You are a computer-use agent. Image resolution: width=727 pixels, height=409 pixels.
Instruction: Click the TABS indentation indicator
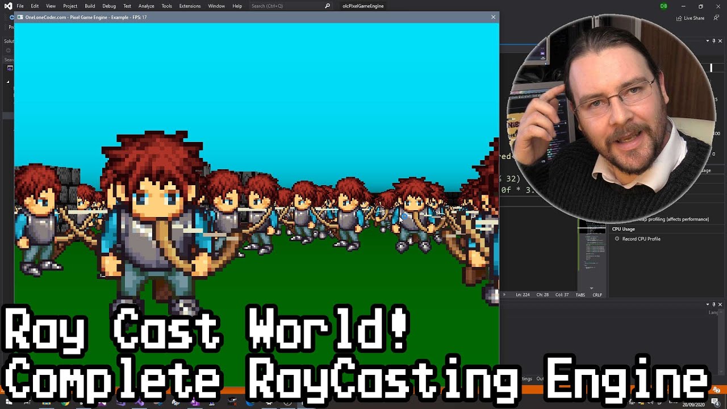coord(580,295)
